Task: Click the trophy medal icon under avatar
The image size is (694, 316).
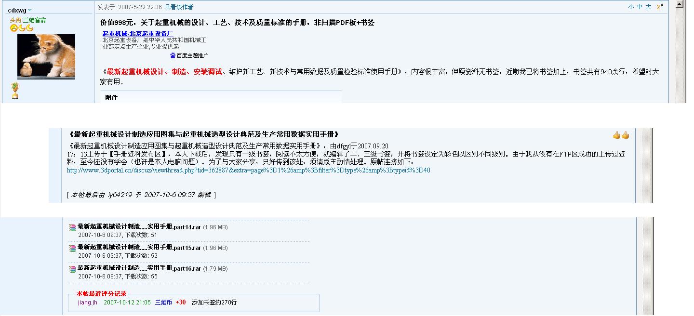Action: click(x=15, y=91)
